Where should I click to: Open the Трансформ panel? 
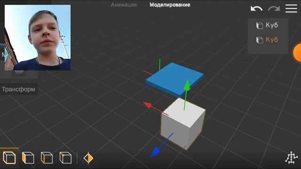coord(19,89)
